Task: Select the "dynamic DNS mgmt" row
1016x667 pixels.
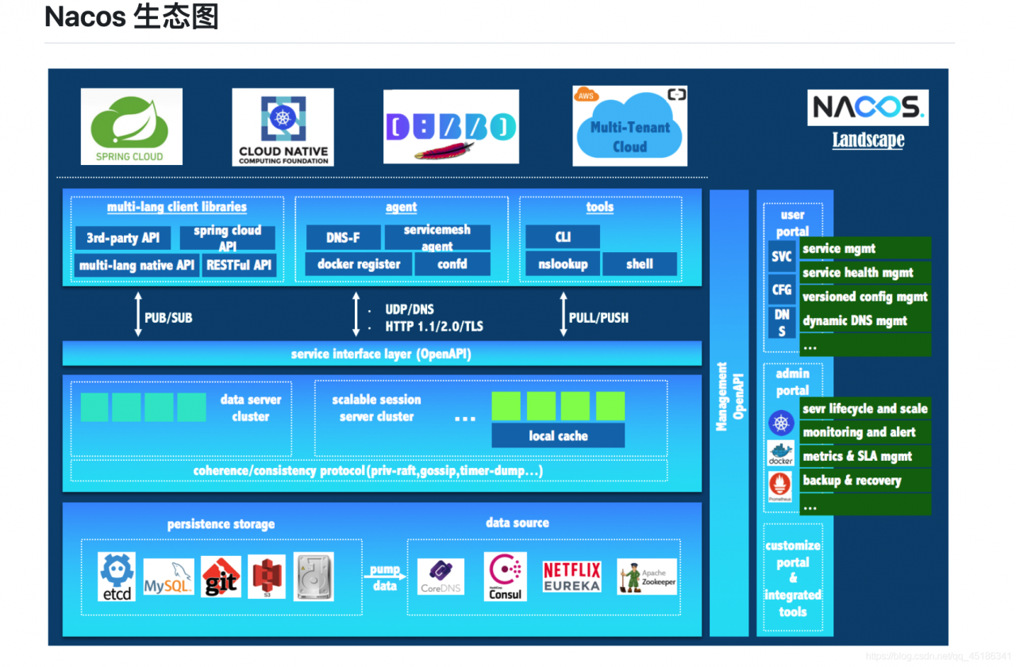Action: (864, 320)
